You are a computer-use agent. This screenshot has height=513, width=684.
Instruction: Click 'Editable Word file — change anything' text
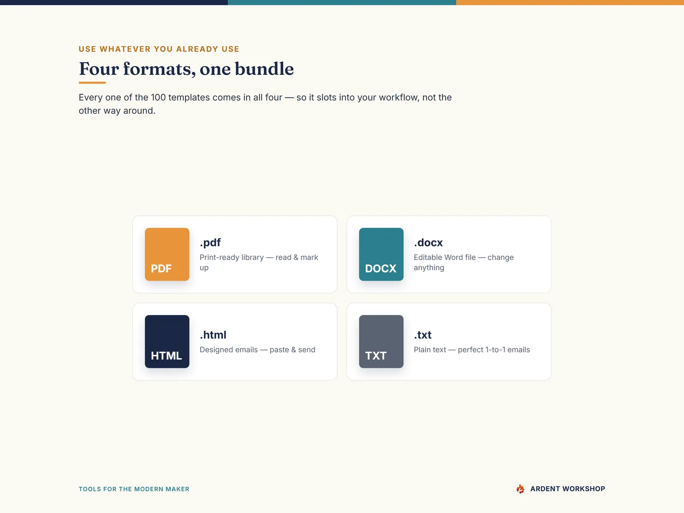pos(464,262)
